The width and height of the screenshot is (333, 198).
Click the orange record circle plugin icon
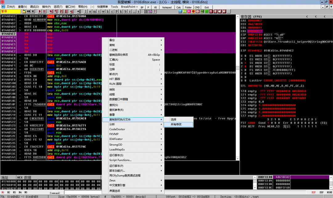193,11
